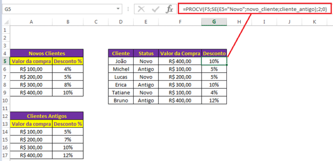Select row 10 header
Image resolution: width=333 pixels, height=161 pixels.
tap(6, 100)
